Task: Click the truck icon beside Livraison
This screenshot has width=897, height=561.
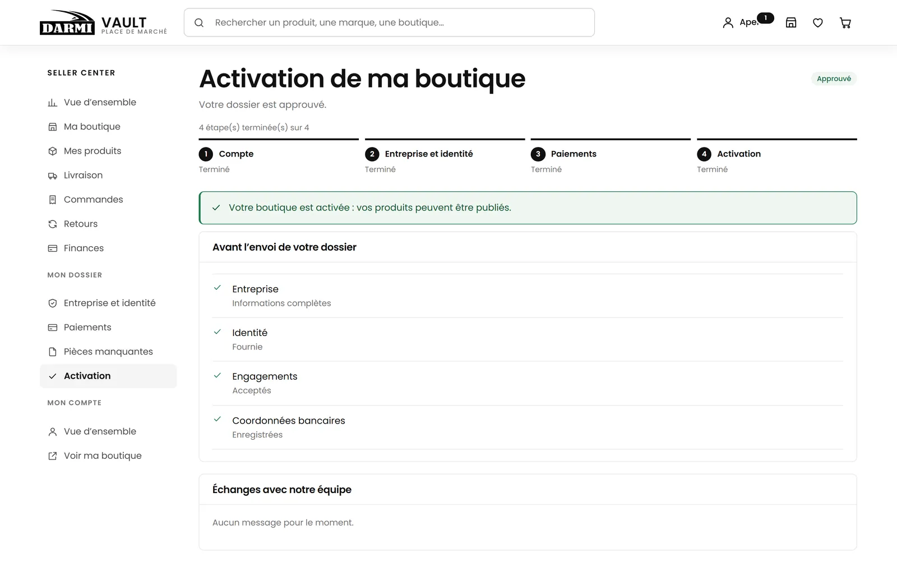Action: (x=53, y=176)
